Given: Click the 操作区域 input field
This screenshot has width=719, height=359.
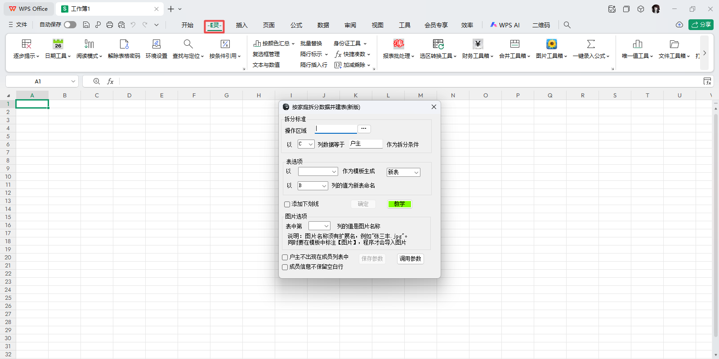Looking at the screenshot, I should pyautogui.click(x=335, y=129).
